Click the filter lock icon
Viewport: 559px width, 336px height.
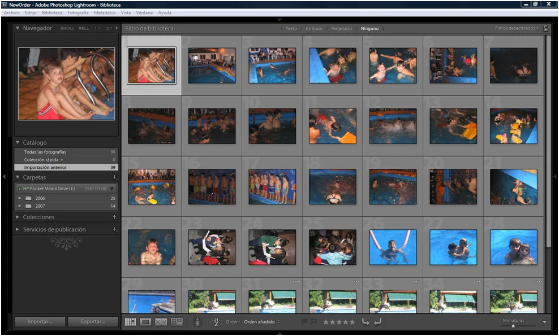tap(545, 28)
